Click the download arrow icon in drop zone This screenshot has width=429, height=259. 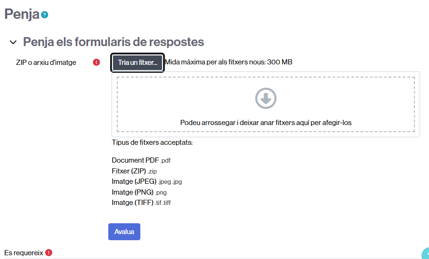point(266,98)
